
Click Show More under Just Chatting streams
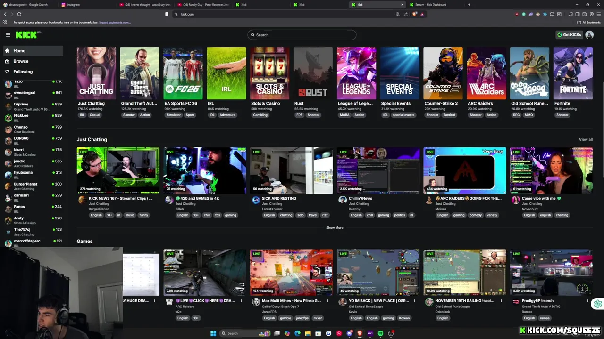(335, 228)
